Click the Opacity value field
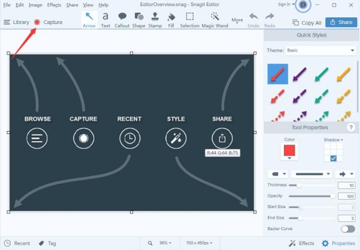Image resolution: width=360 pixels, height=250 pixels. tap(347, 196)
